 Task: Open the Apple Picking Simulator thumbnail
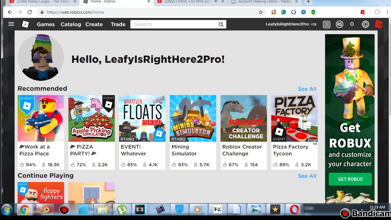[x=92, y=118]
